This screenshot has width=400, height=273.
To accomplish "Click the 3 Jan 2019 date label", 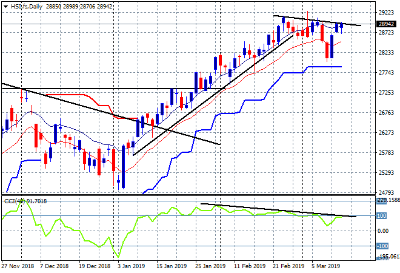I will tap(131, 266).
